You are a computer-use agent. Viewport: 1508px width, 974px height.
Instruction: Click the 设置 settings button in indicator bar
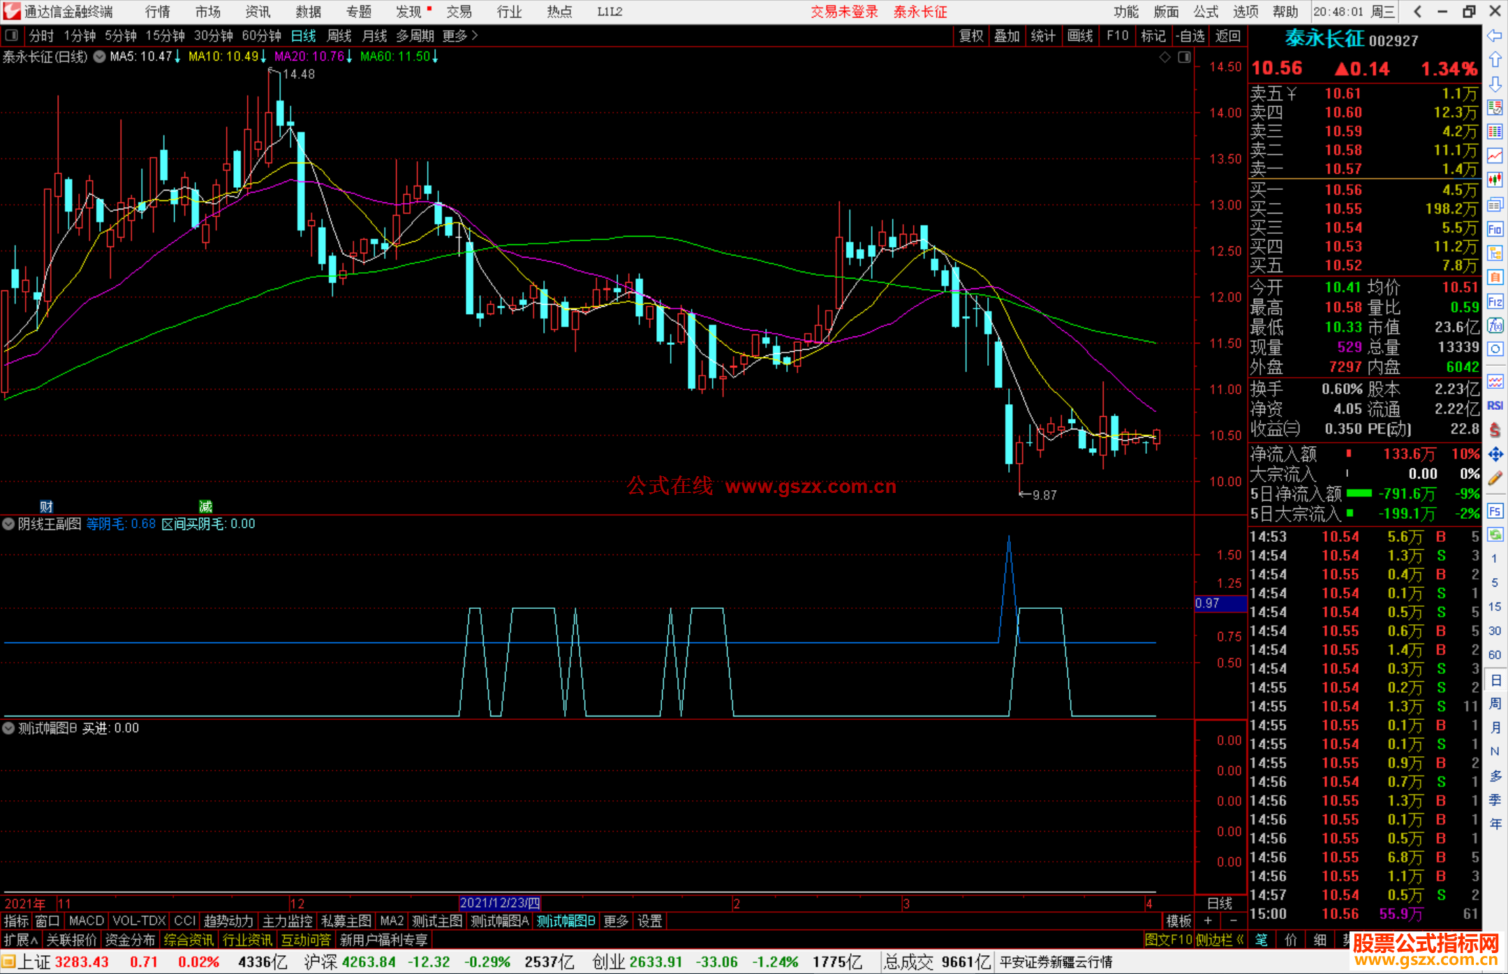(x=649, y=921)
